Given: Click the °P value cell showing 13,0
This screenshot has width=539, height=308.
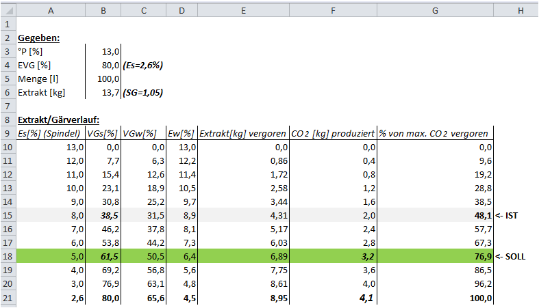Looking at the screenshot, I should coord(103,52).
